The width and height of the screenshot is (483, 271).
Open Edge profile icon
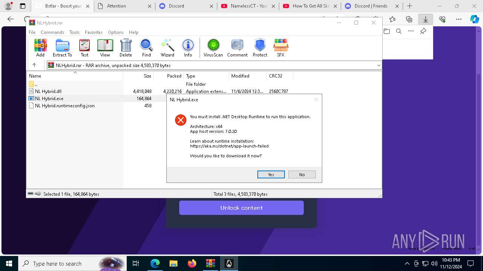click(x=8, y=6)
